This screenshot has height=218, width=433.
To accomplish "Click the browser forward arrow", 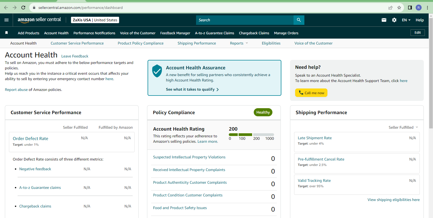I will pyautogui.click(x=15, y=8).
